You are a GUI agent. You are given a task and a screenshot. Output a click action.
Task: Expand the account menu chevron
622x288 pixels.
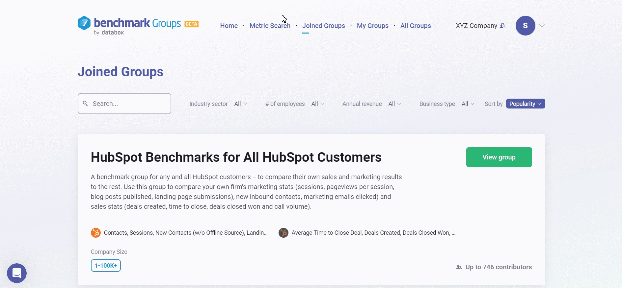click(x=542, y=26)
